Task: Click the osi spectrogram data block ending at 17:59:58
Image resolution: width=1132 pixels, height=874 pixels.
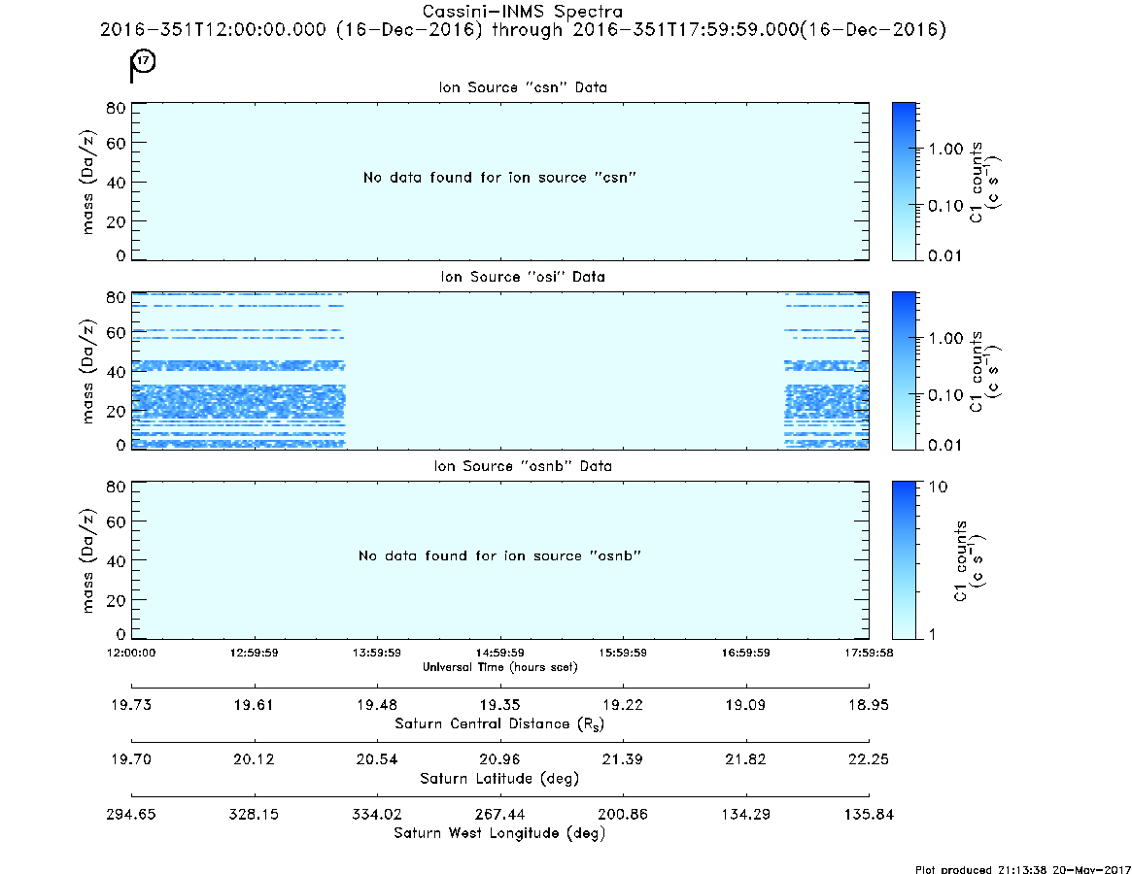Action: coord(827,371)
